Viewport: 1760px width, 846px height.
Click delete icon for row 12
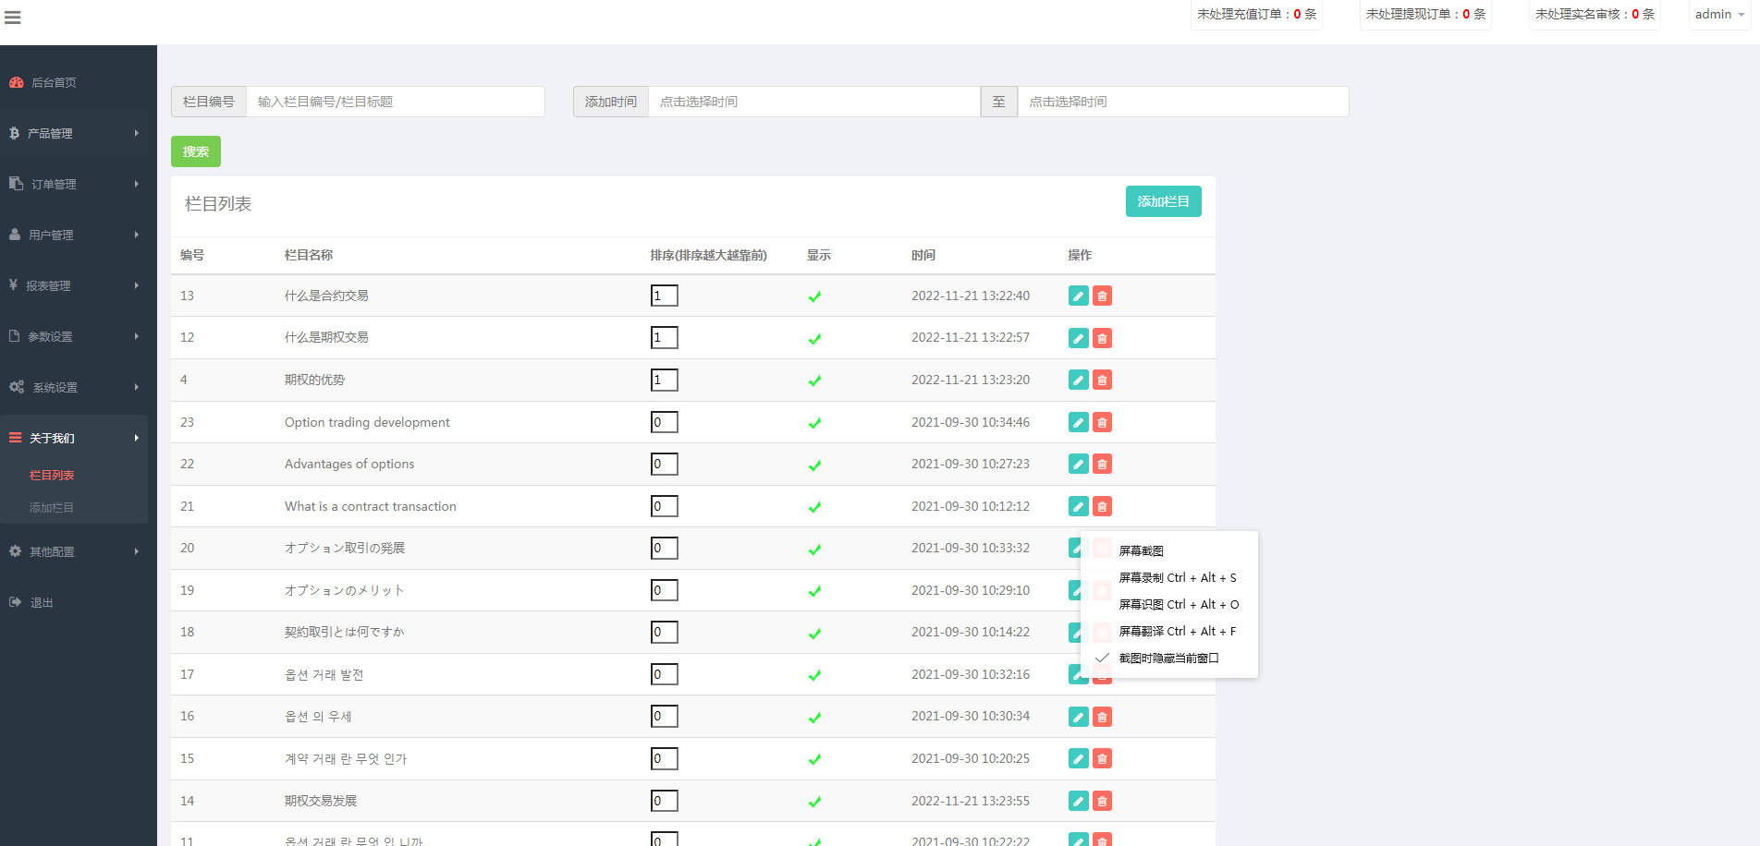(x=1102, y=338)
